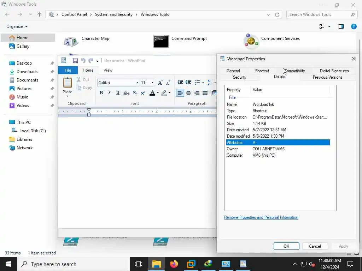Click the Up arrow in Explorer navigation

pyautogui.click(x=40, y=14)
